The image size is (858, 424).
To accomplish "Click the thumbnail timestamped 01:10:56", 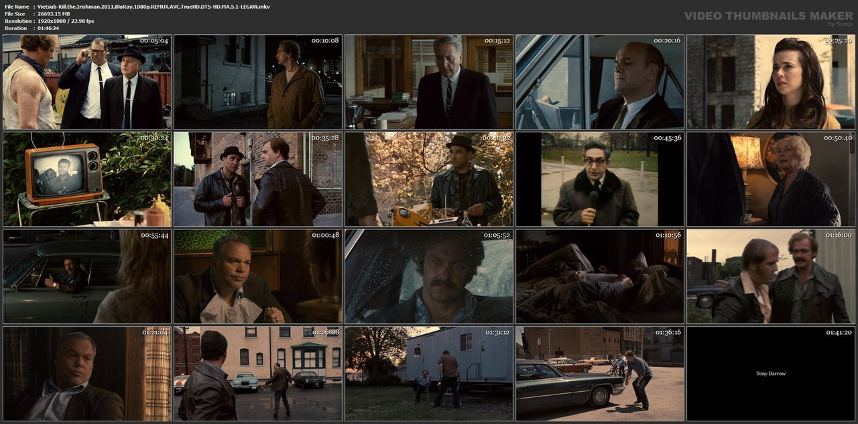I will (x=600, y=276).
